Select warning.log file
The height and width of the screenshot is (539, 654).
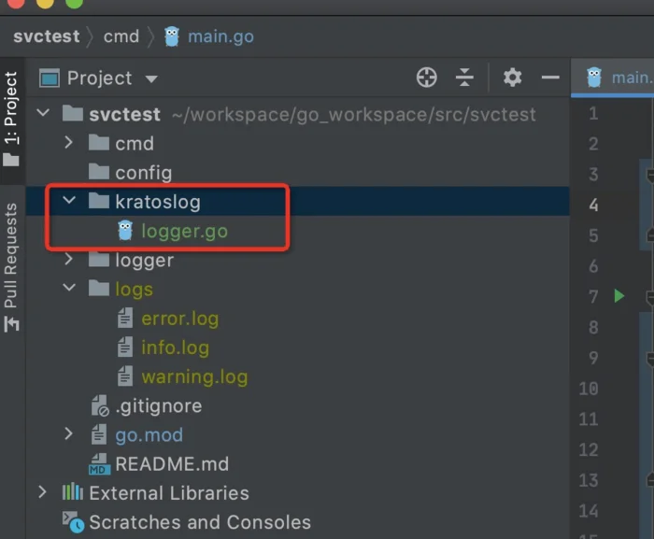click(x=194, y=377)
